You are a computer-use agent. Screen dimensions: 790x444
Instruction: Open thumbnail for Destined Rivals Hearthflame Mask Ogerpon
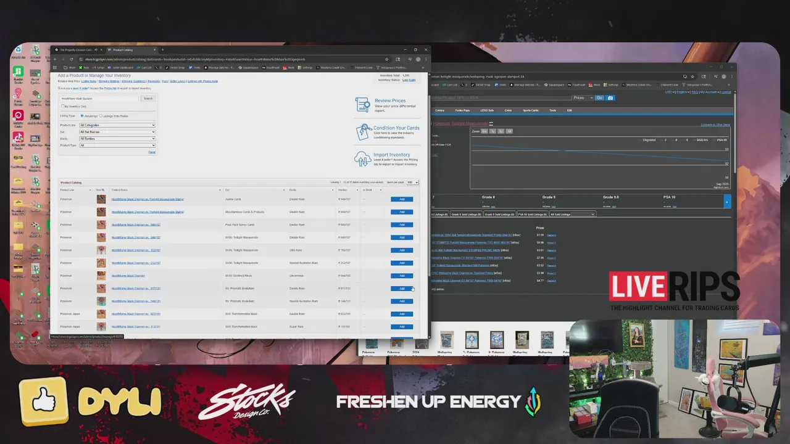pyautogui.click(x=101, y=276)
